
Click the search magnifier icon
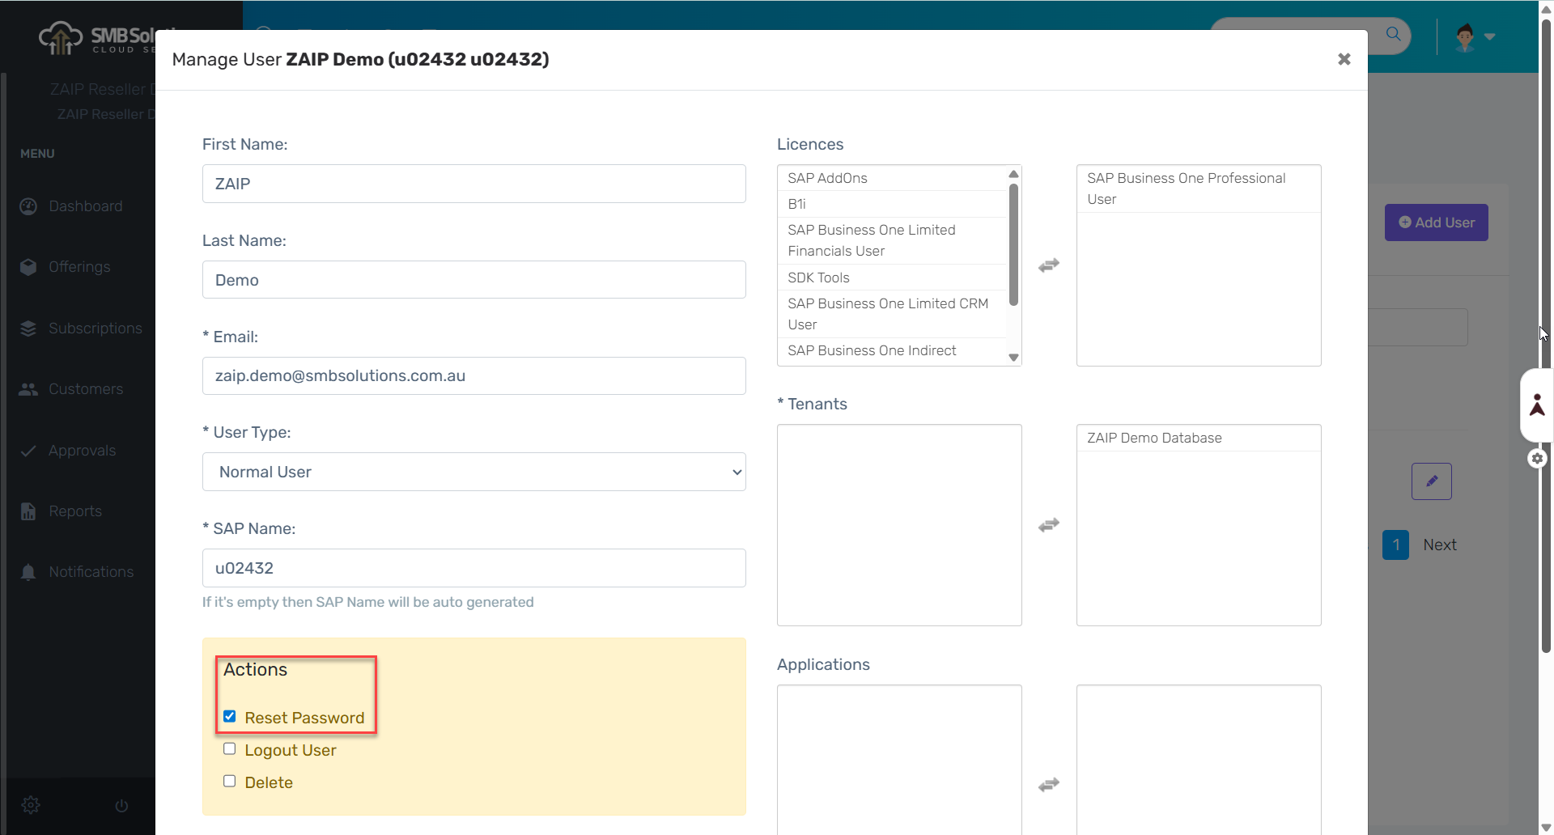[1393, 34]
